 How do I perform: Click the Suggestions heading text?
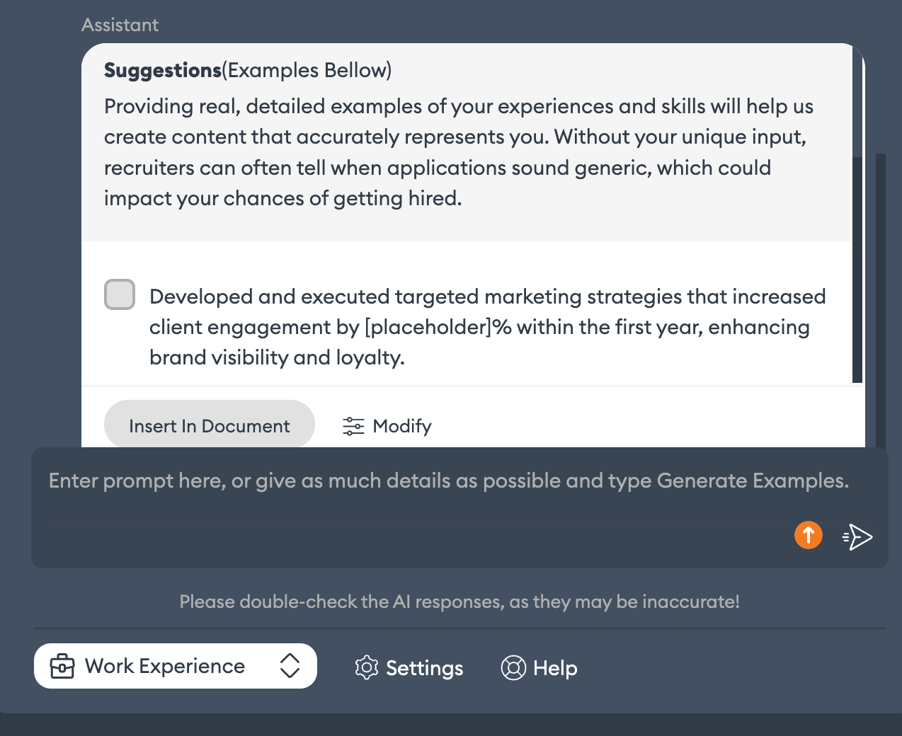pyautogui.click(x=163, y=70)
